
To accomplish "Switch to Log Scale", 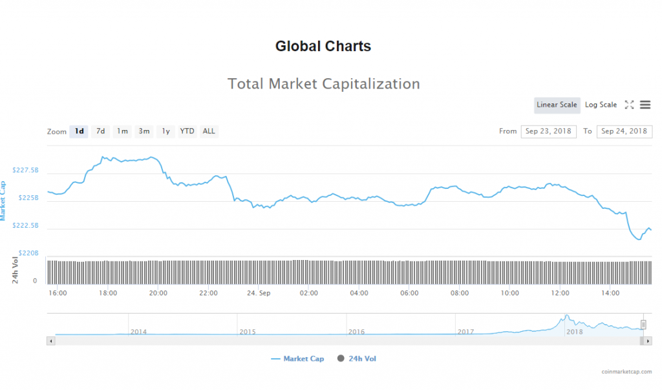I will (x=601, y=105).
